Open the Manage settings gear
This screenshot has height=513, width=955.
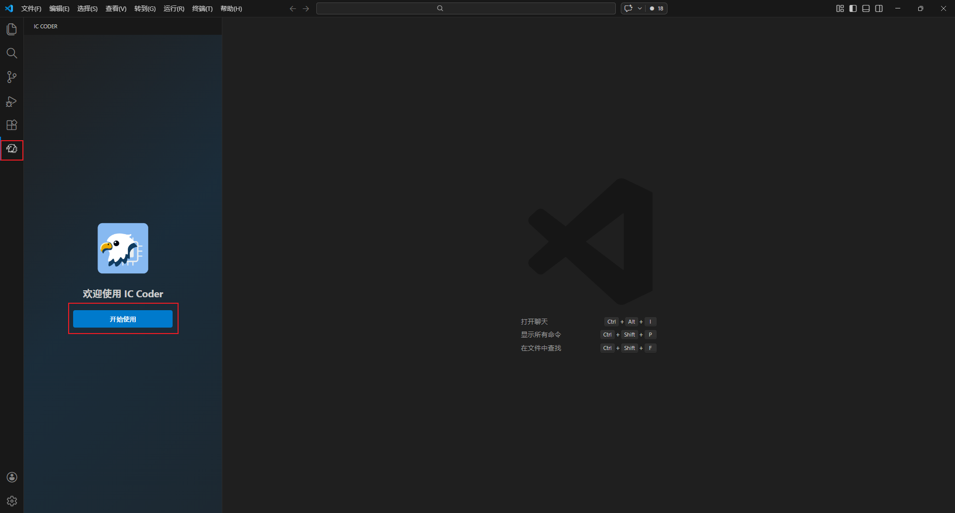click(x=12, y=501)
